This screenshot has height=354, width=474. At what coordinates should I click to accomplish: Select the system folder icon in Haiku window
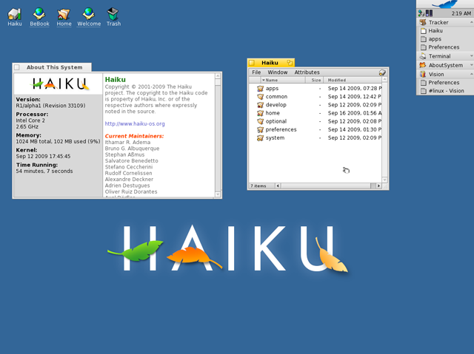[260, 137]
